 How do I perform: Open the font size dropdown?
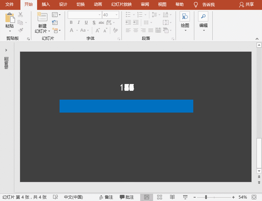click(x=117, y=15)
